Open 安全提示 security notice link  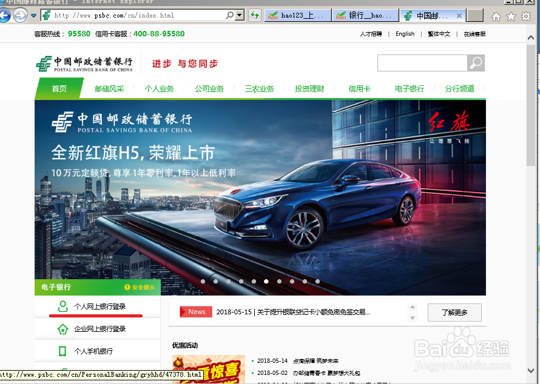click(x=140, y=287)
